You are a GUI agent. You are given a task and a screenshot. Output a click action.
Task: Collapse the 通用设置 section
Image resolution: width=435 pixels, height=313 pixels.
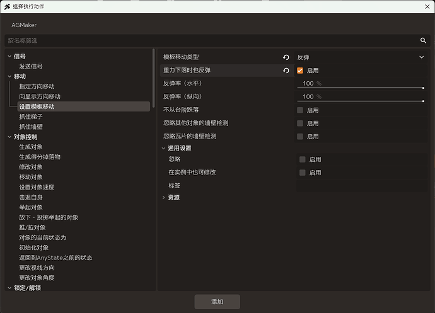tap(163, 148)
